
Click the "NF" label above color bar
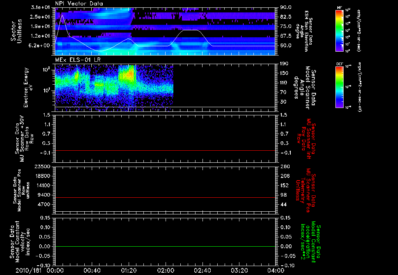tap(340, 8)
